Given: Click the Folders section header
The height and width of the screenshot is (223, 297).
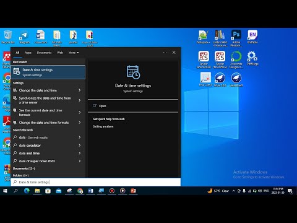Looking at the screenshot, I should [x=20, y=175].
